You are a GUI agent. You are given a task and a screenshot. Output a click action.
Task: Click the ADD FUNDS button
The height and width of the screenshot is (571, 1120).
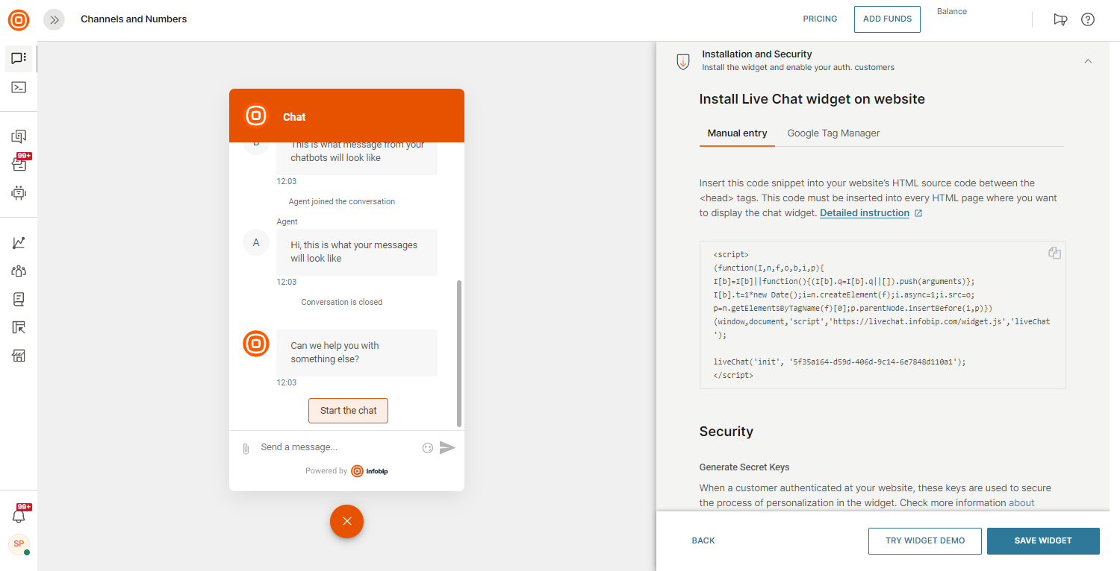[887, 19]
